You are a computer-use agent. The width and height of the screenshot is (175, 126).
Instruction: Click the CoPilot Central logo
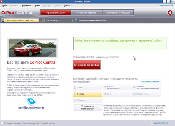click(17, 13)
